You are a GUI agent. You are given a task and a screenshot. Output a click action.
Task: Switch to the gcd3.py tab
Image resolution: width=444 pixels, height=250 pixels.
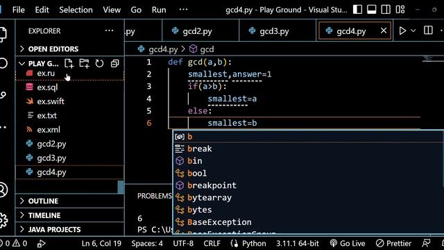(x=277, y=31)
